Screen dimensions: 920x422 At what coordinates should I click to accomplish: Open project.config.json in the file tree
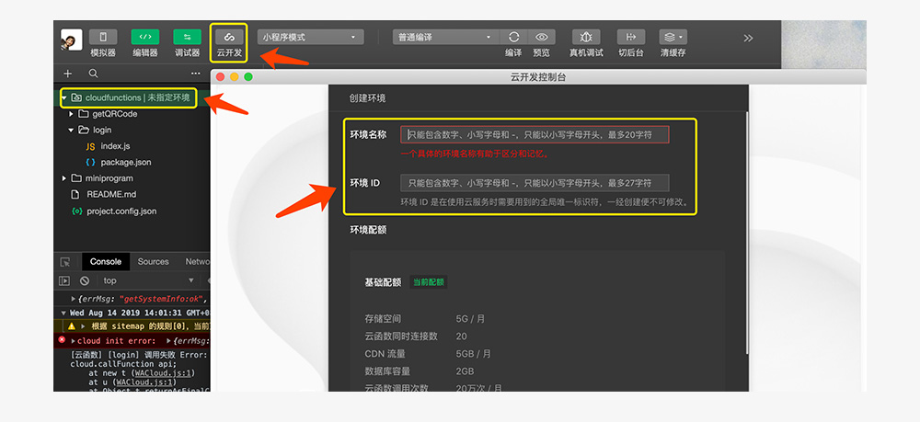(121, 211)
